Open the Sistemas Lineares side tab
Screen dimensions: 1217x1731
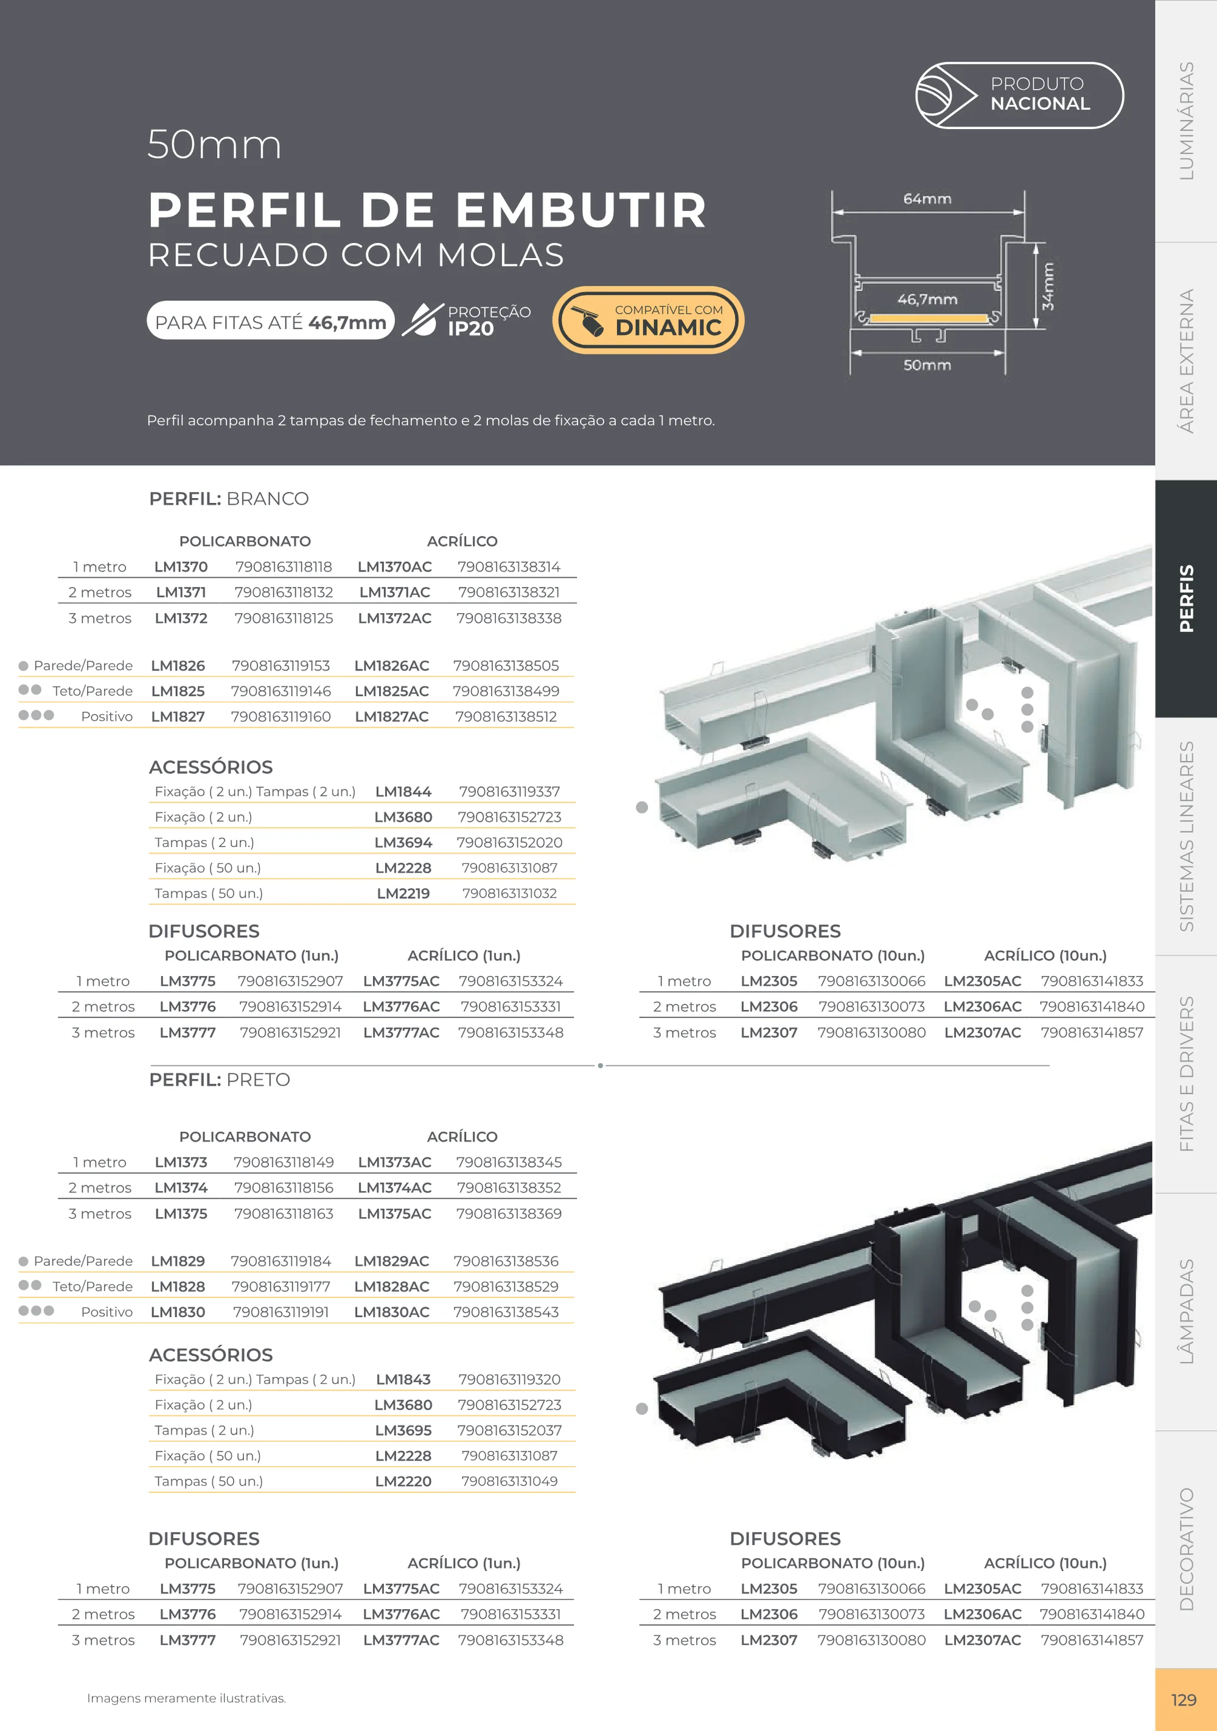[1186, 836]
